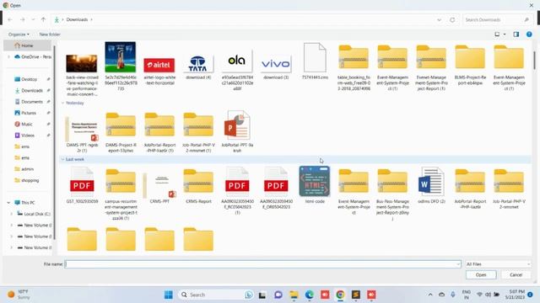The height and width of the screenshot is (303, 540).
Task: Show hidden system tray icons
Action: (430, 295)
